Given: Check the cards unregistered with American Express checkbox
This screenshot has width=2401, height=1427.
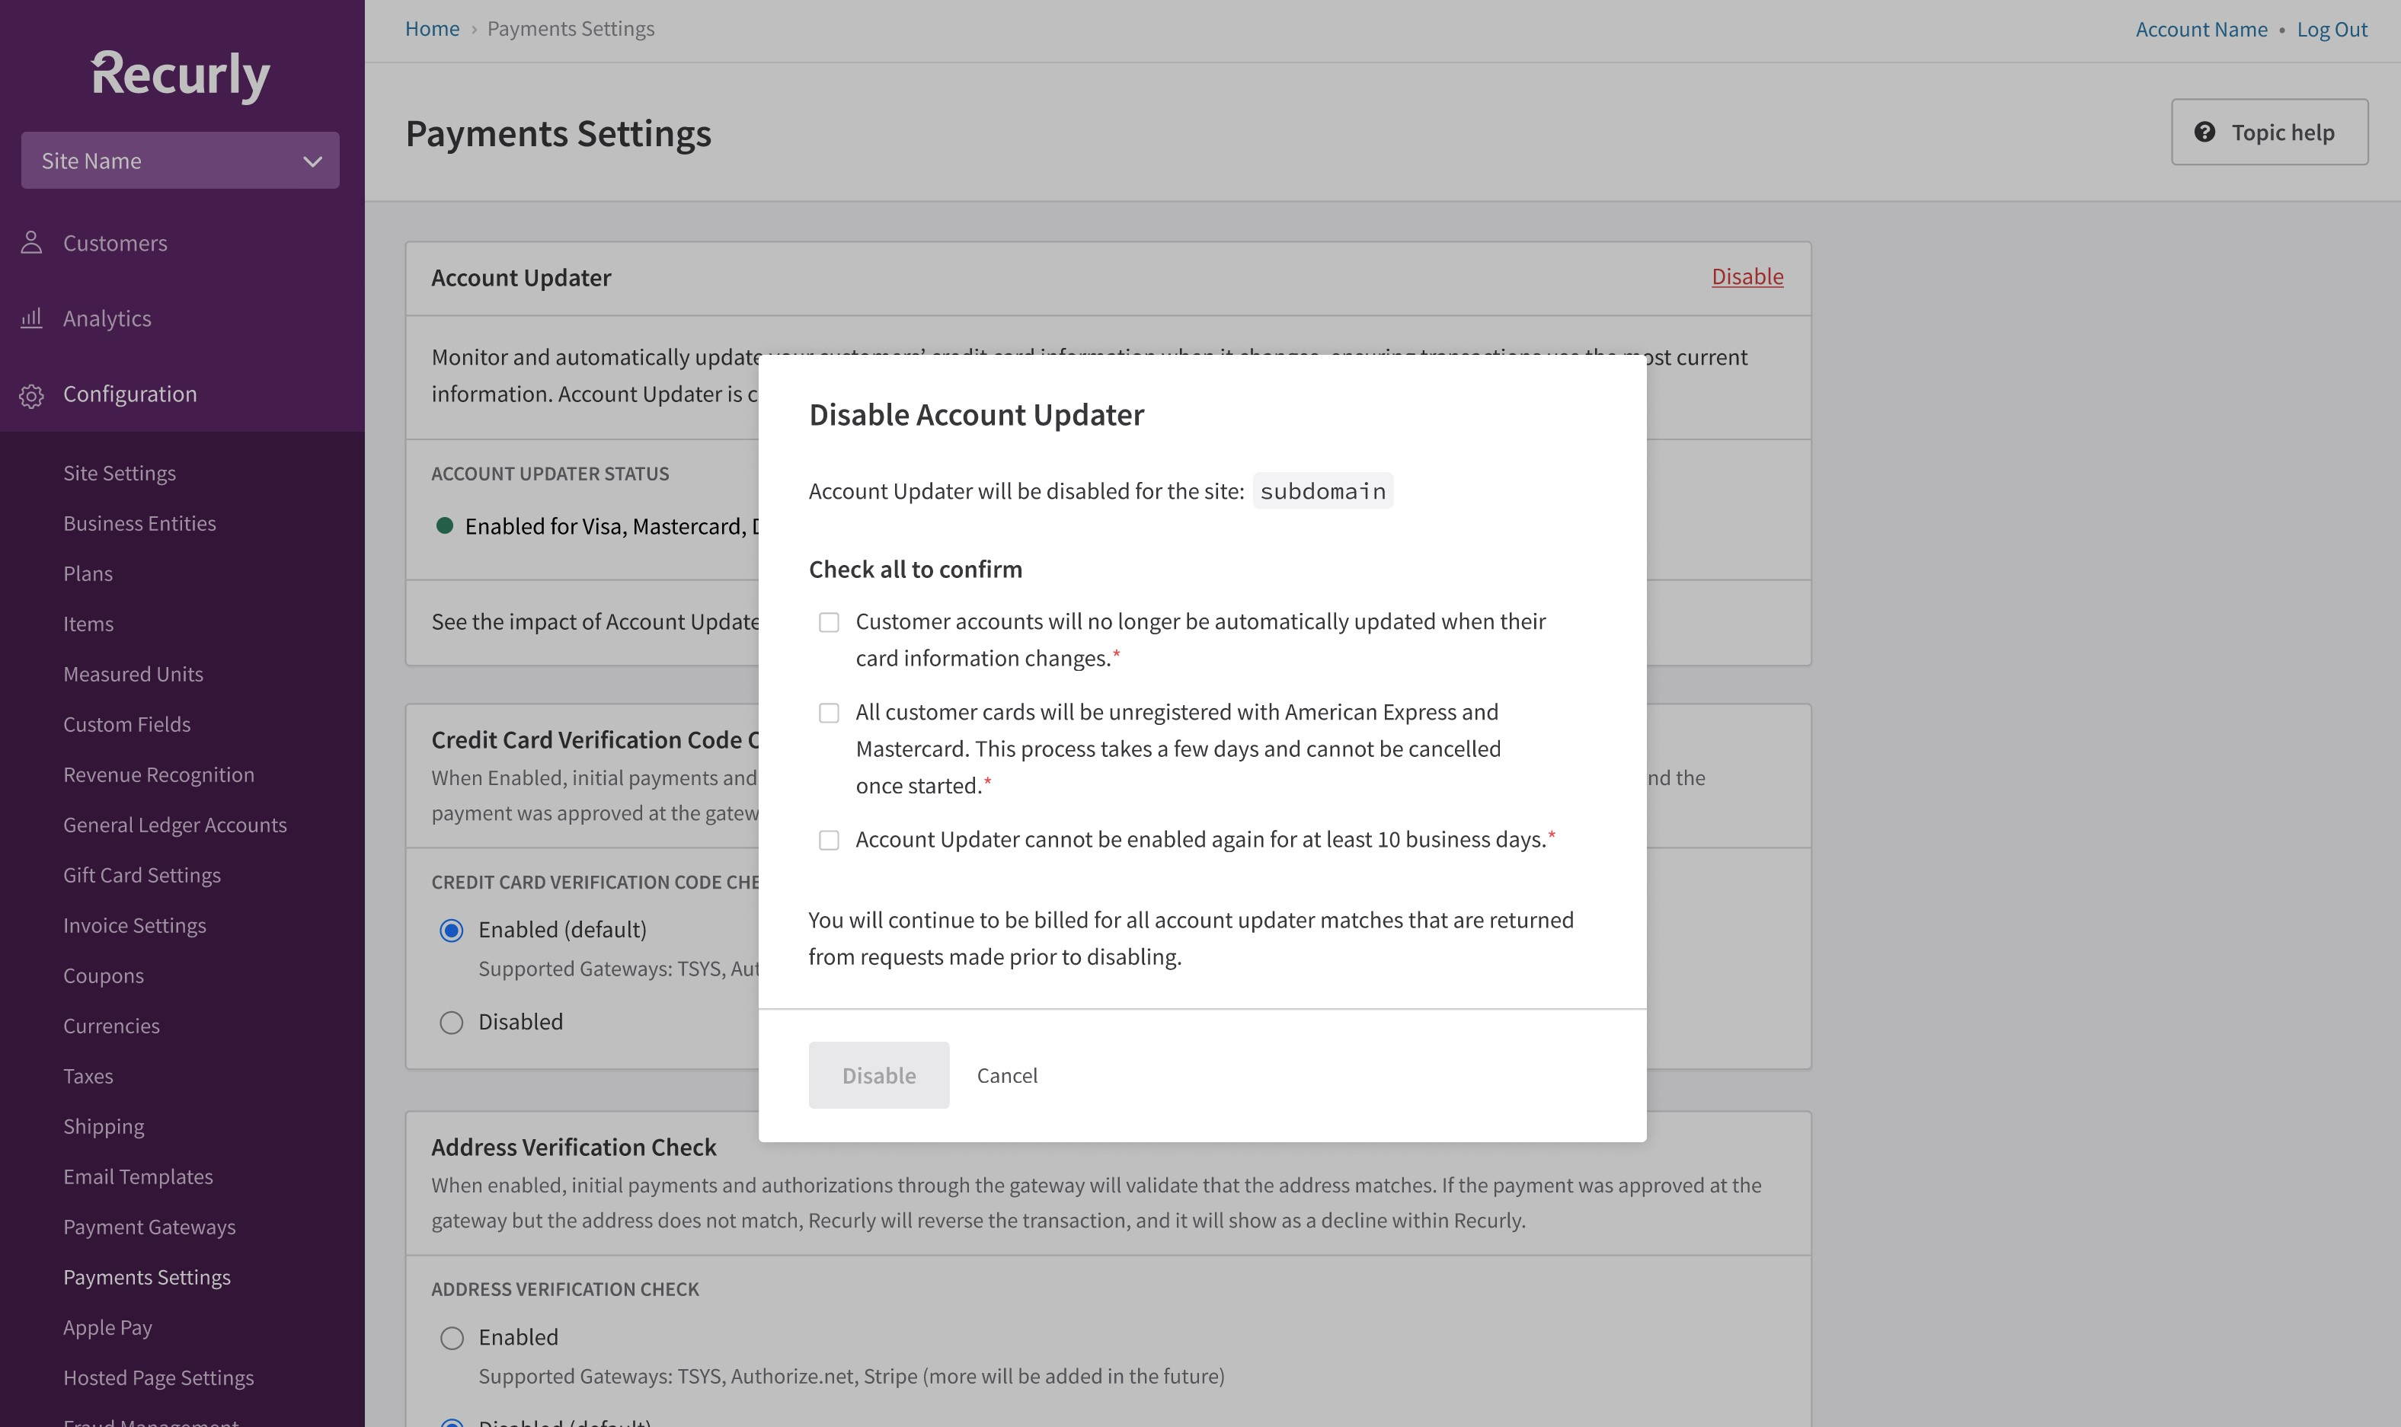Looking at the screenshot, I should [828, 713].
